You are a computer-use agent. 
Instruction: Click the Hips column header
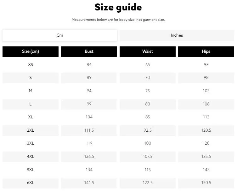(x=206, y=51)
